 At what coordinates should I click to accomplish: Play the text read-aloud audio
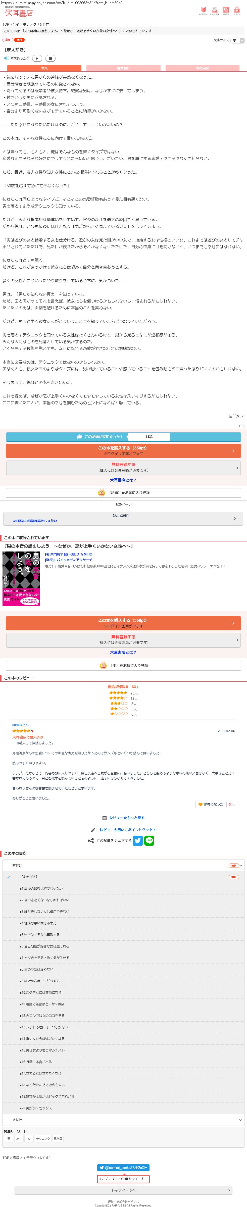(37, 58)
